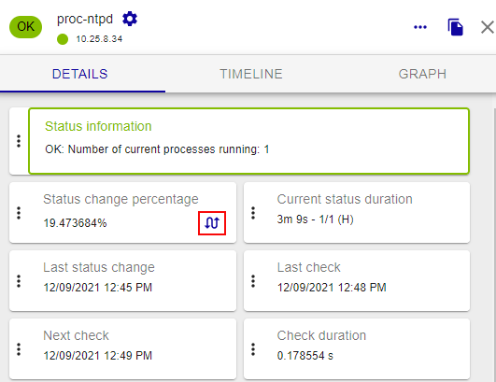
Task: Select the DETAILS tab
Action: point(80,74)
